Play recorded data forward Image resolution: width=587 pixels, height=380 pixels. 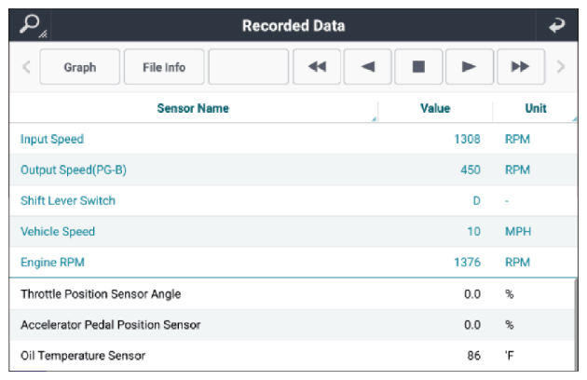[x=470, y=67]
